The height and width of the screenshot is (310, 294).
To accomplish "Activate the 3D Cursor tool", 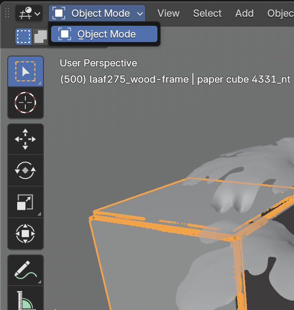I will pos(25,103).
